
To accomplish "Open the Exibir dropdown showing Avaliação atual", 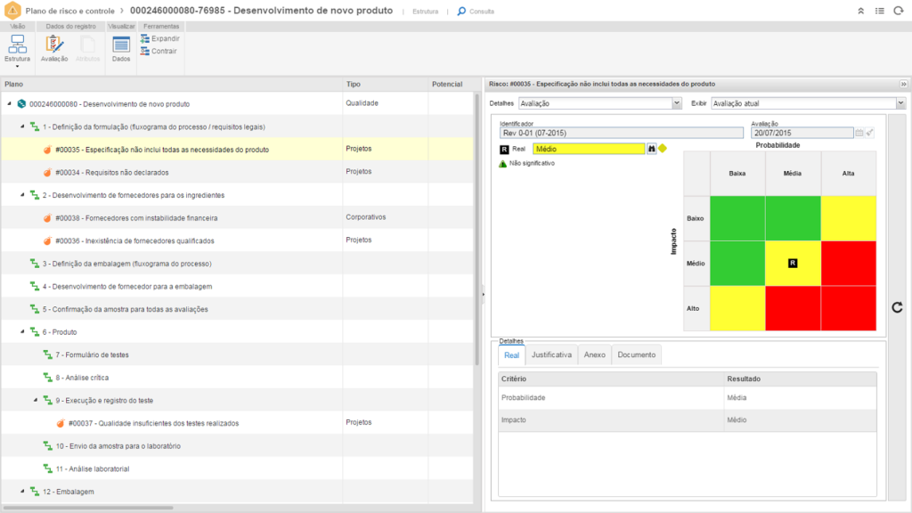I will pyautogui.click(x=795, y=103).
